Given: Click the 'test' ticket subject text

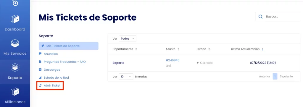Looking at the screenshot, I should click(x=168, y=66).
